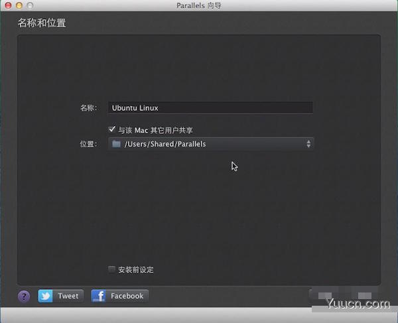This screenshot has height=323, width=398.
Task: Open the purple help question mark
Action: coord(24,296)
